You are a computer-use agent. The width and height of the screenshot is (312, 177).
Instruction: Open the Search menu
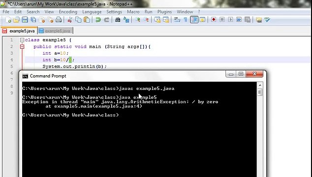[33, 12]
